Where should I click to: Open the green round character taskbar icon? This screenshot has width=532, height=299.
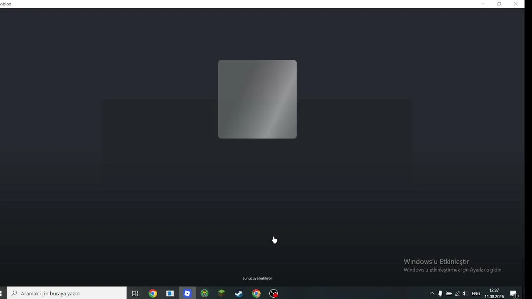coord(204,293)
